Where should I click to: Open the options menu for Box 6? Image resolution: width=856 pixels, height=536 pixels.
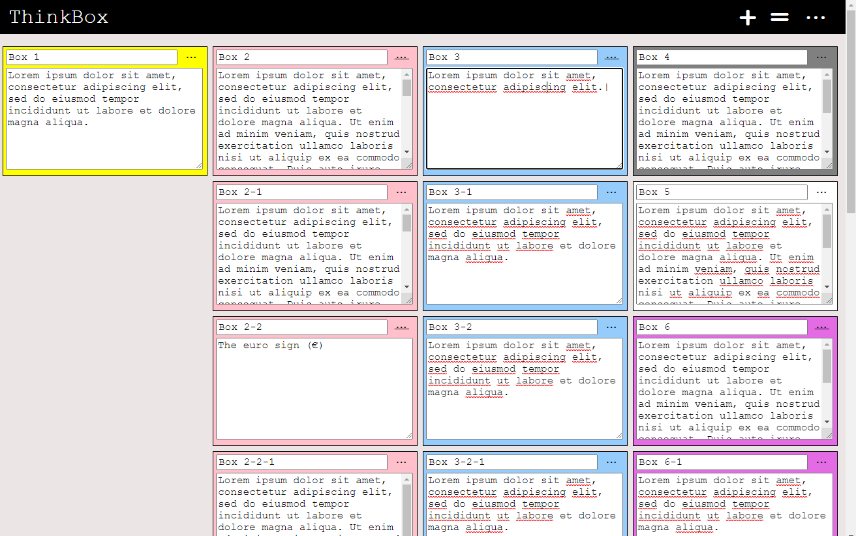tap(821, 327)
